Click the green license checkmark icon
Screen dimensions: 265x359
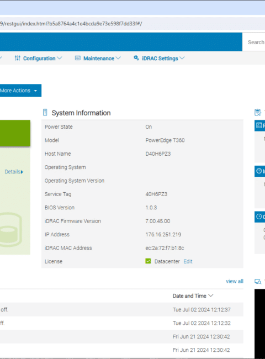click(148, 261)
